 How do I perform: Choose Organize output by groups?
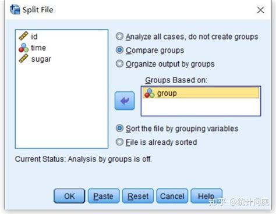(119, 63)
